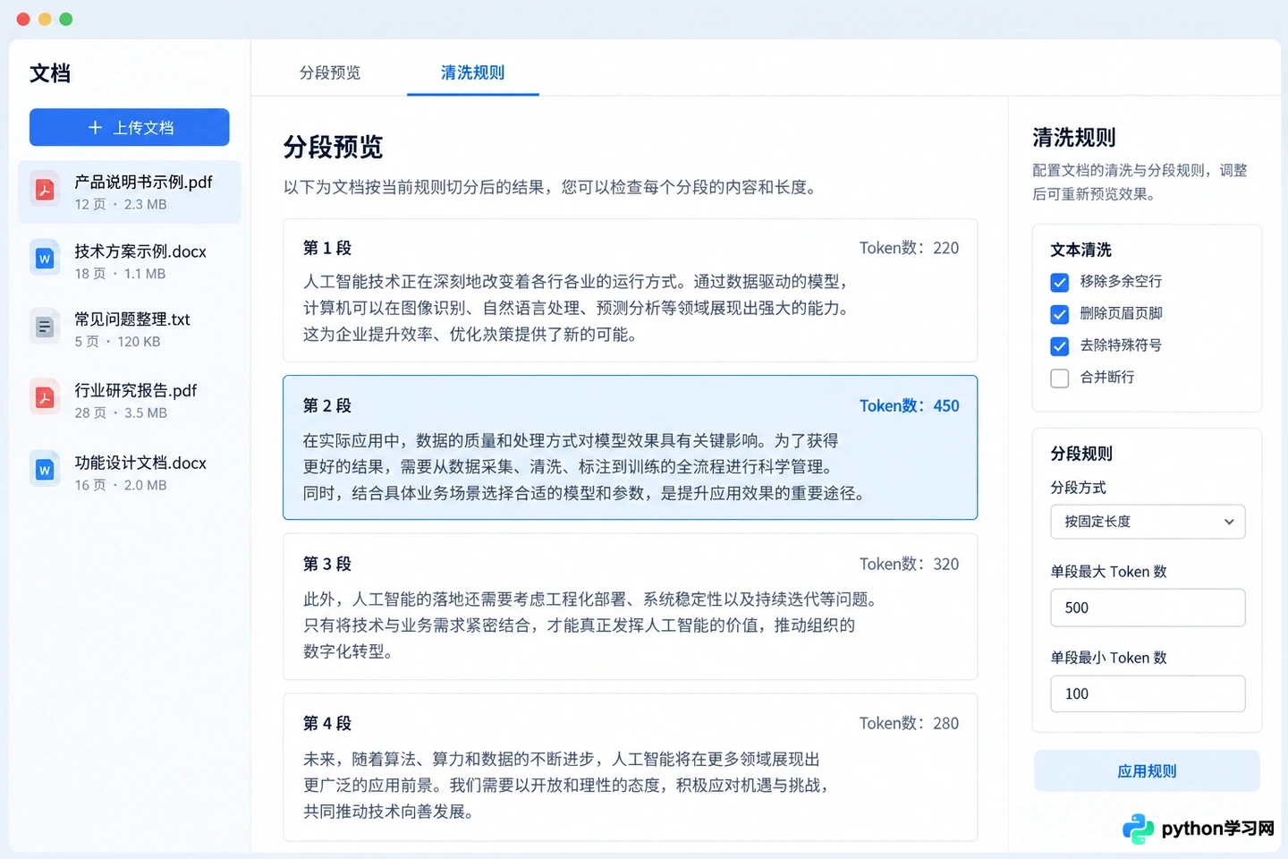Click the text file icon of 常见问题整理.txt
Screen dimensions: 1288x859
point(45,327)
